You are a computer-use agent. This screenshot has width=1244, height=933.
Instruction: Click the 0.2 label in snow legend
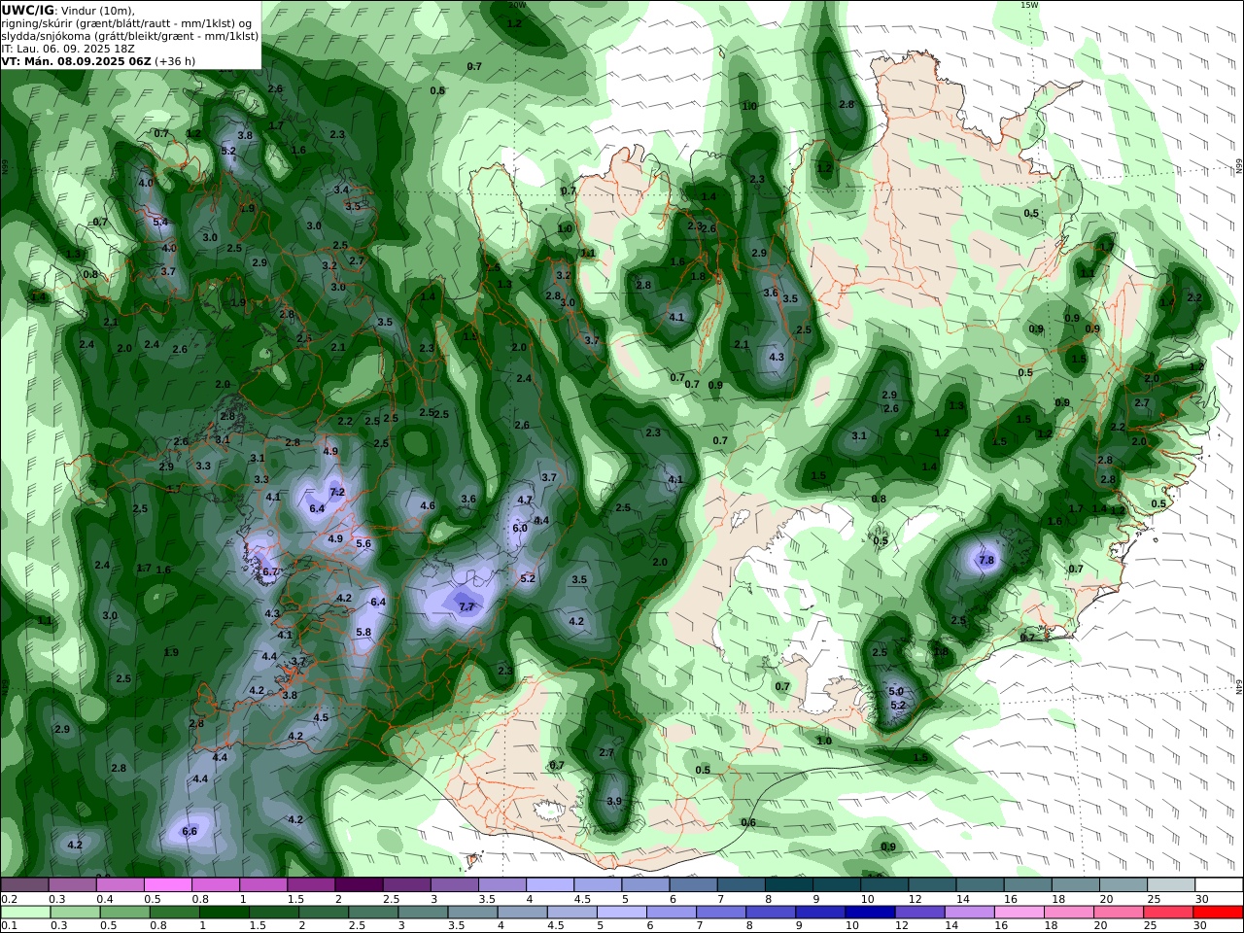pyautogui.click(x=8, y=899)
